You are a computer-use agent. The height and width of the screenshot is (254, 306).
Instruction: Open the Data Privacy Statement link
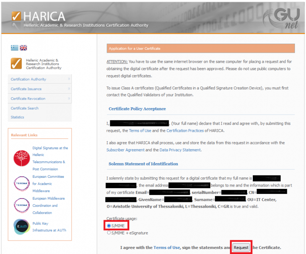point(180,150)
